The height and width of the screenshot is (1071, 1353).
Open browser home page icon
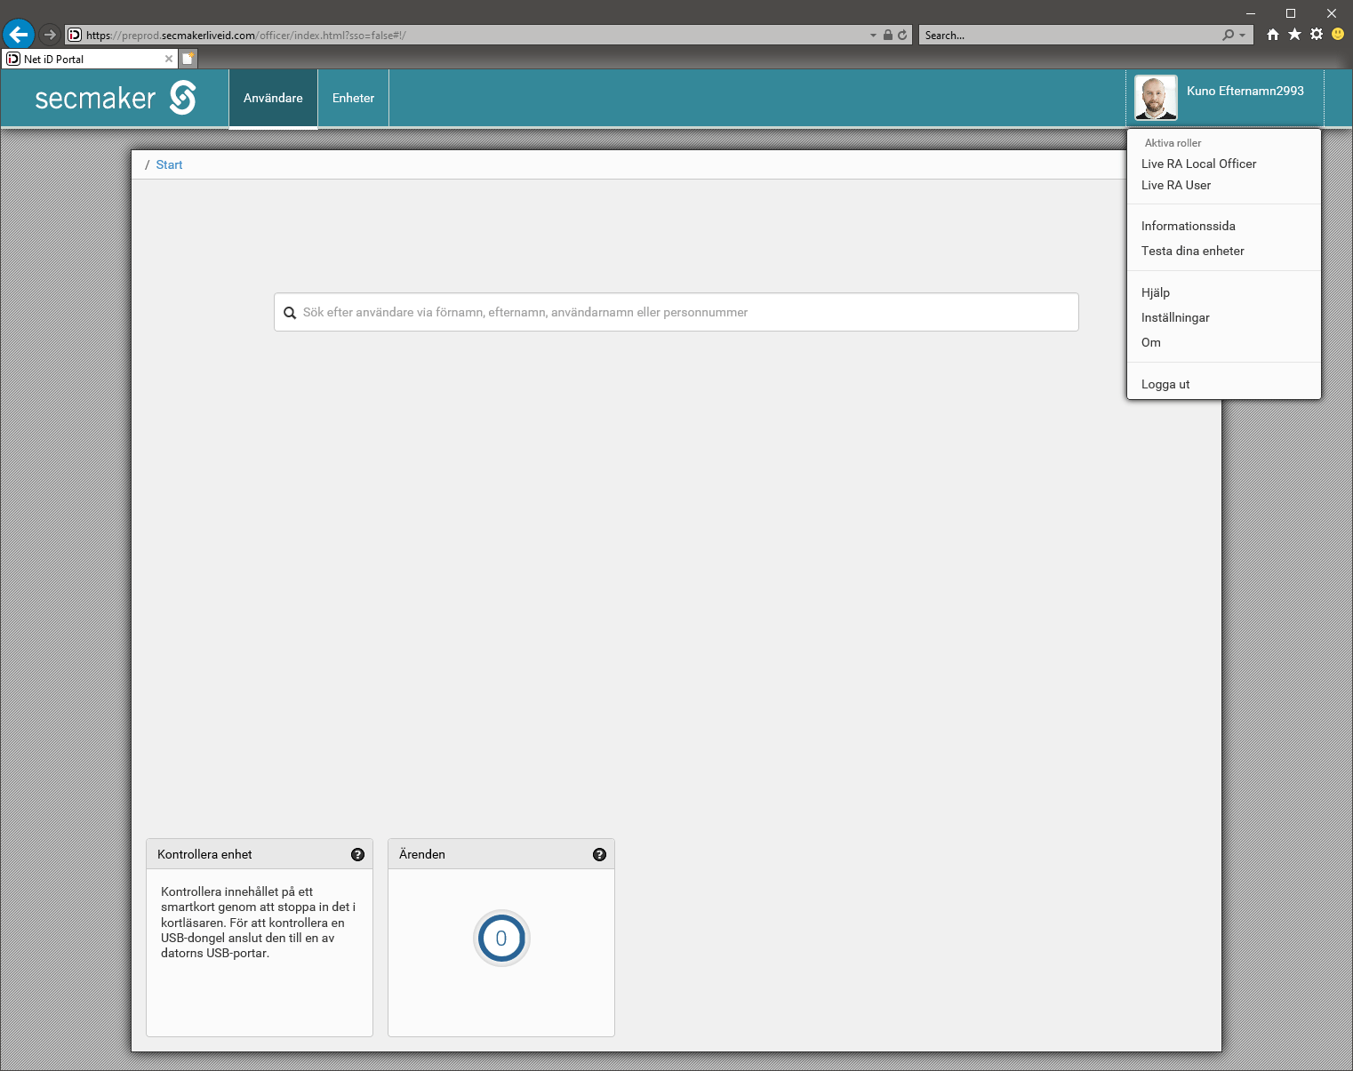point(1273,35)
